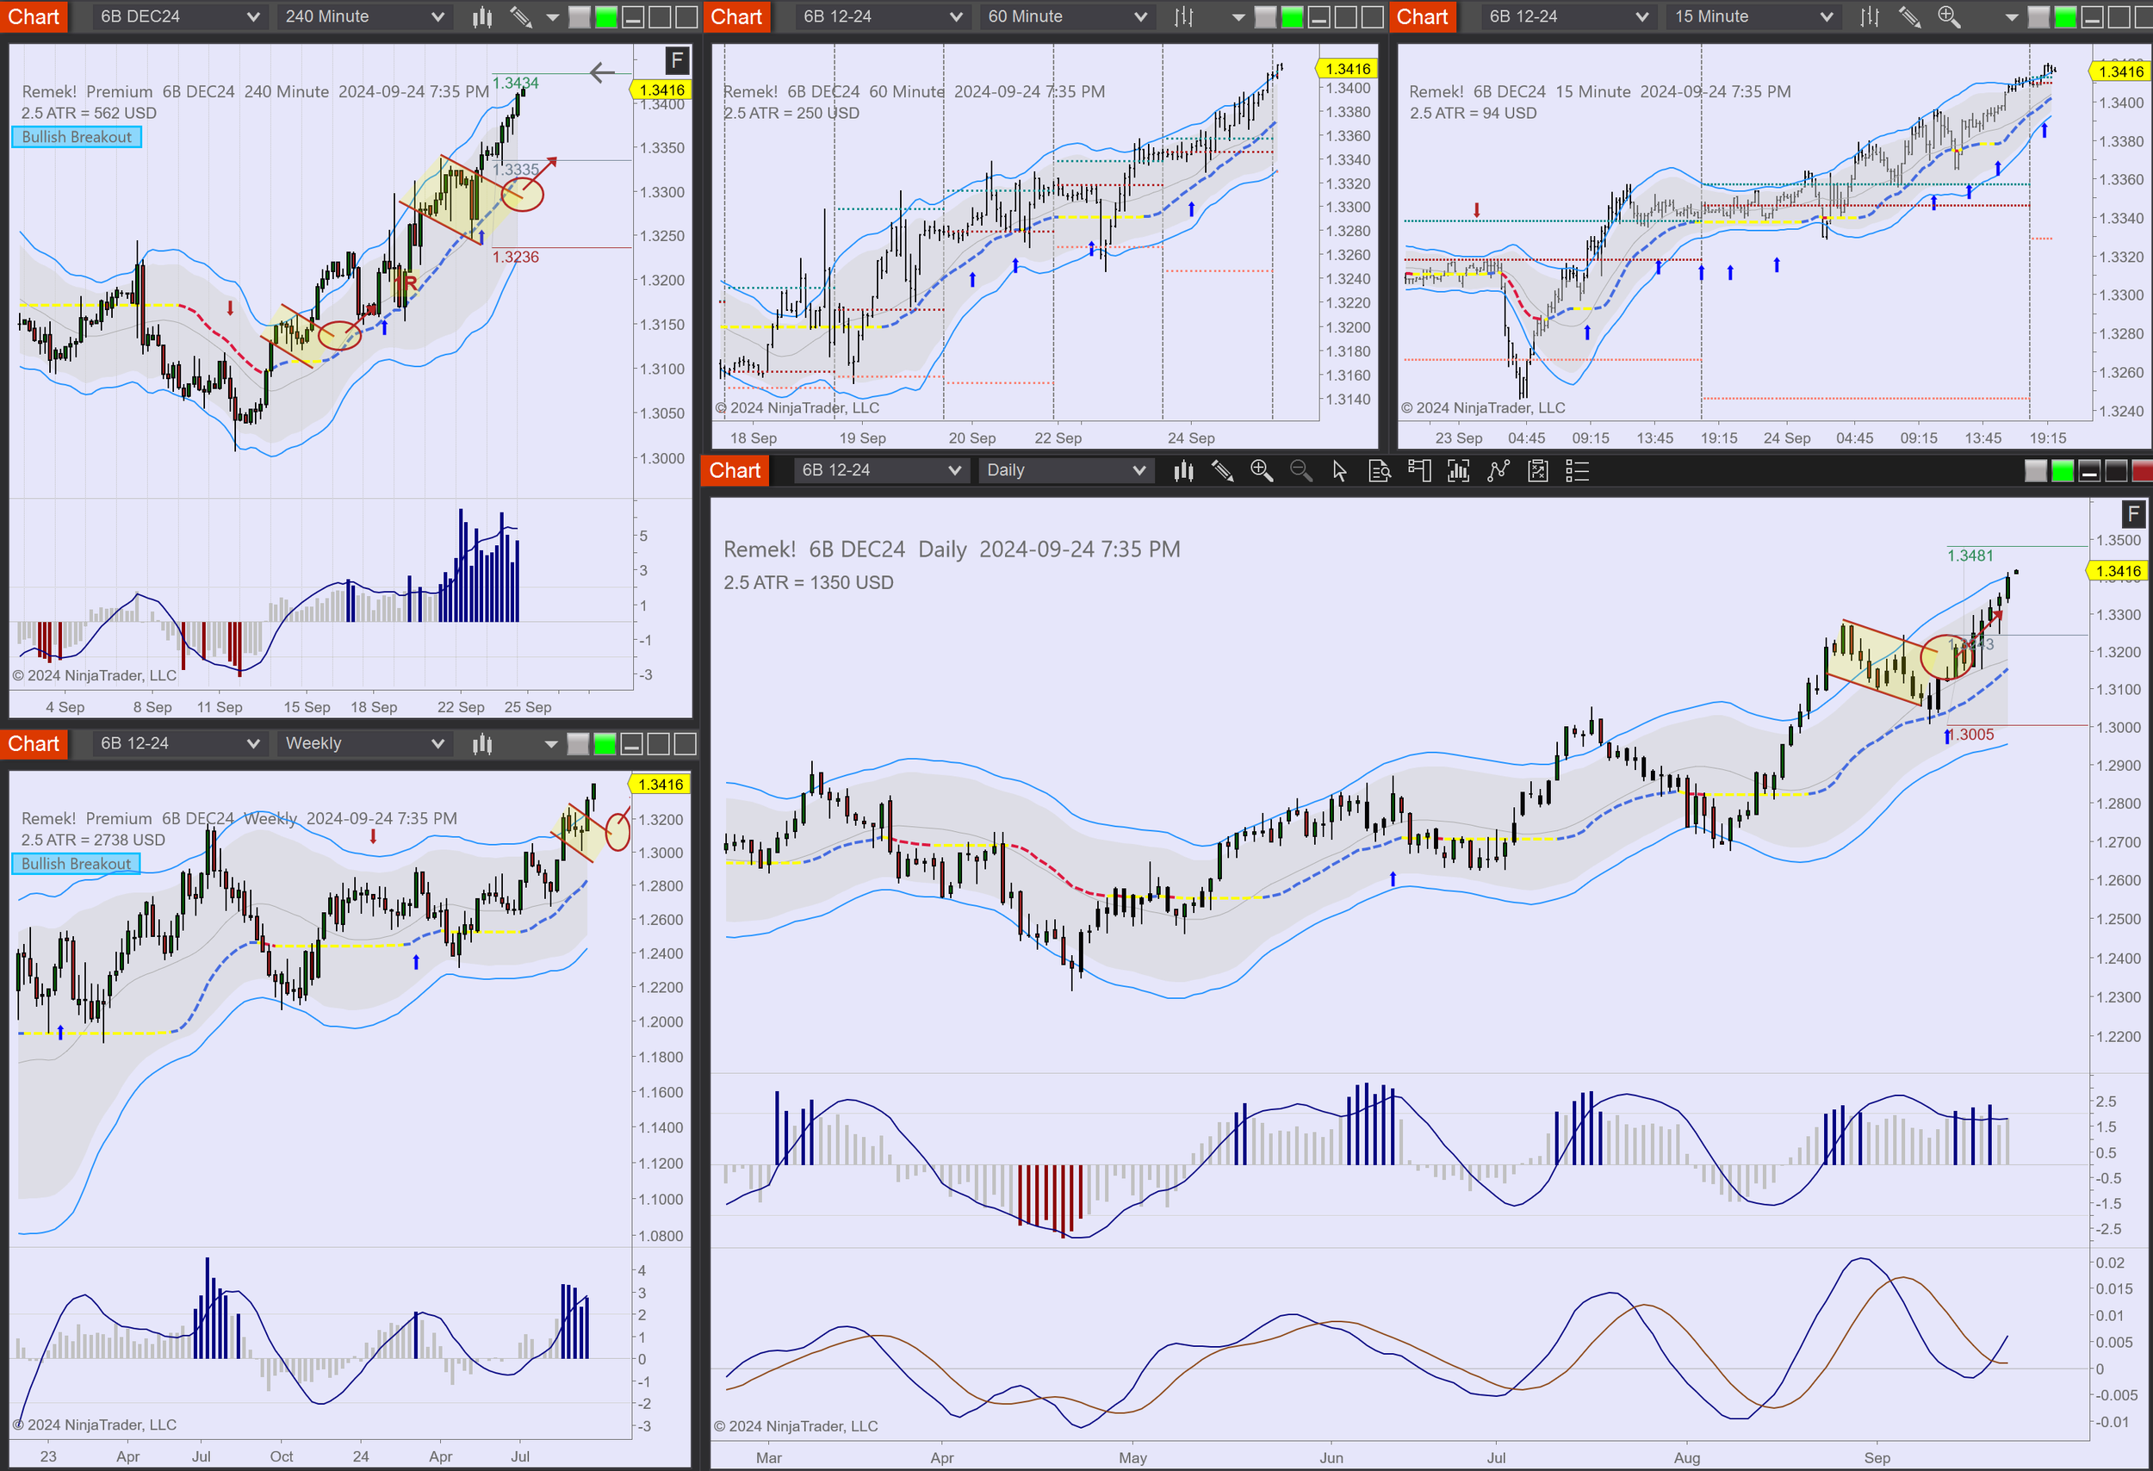Click the Bullish Breakout label on 240 Minute chart
Viewport: 2153px width, 1471px height.
[76, 137]
